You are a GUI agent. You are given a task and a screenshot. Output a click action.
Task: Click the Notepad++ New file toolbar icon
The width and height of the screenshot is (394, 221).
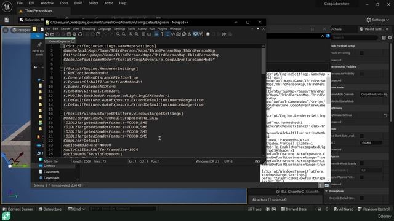tap(47, 34)
